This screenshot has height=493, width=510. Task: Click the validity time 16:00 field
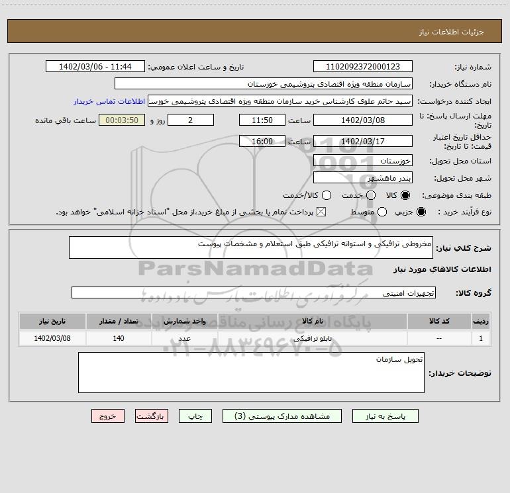(x=262, y=141)
